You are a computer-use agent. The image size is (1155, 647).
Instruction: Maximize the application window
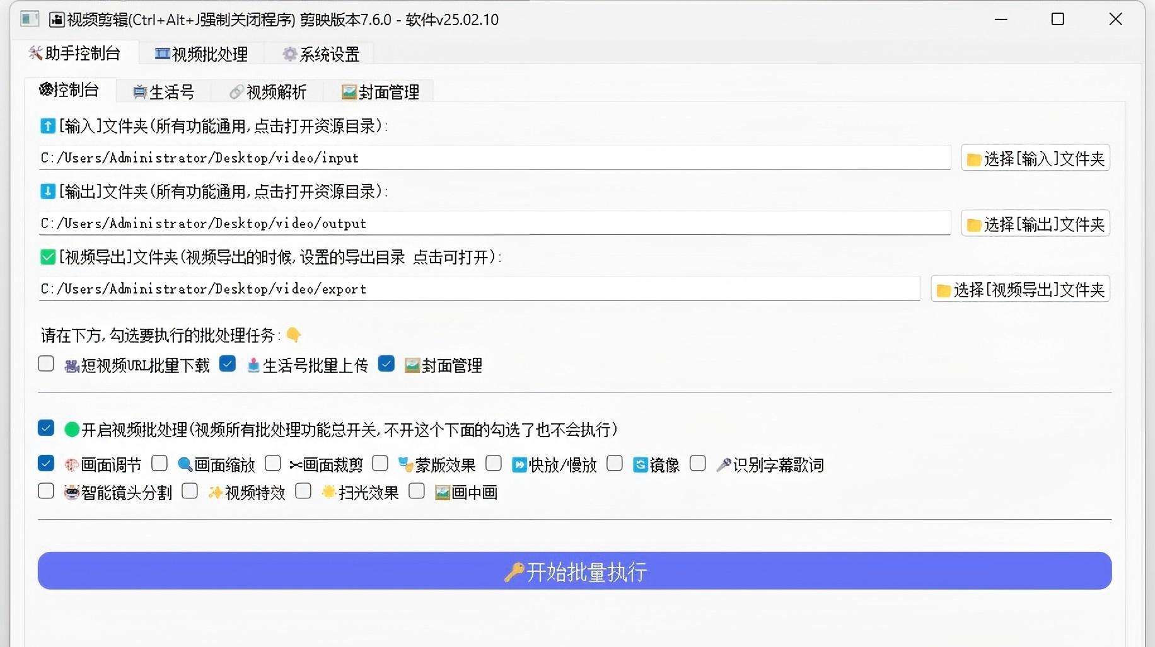coord(1058,19)
